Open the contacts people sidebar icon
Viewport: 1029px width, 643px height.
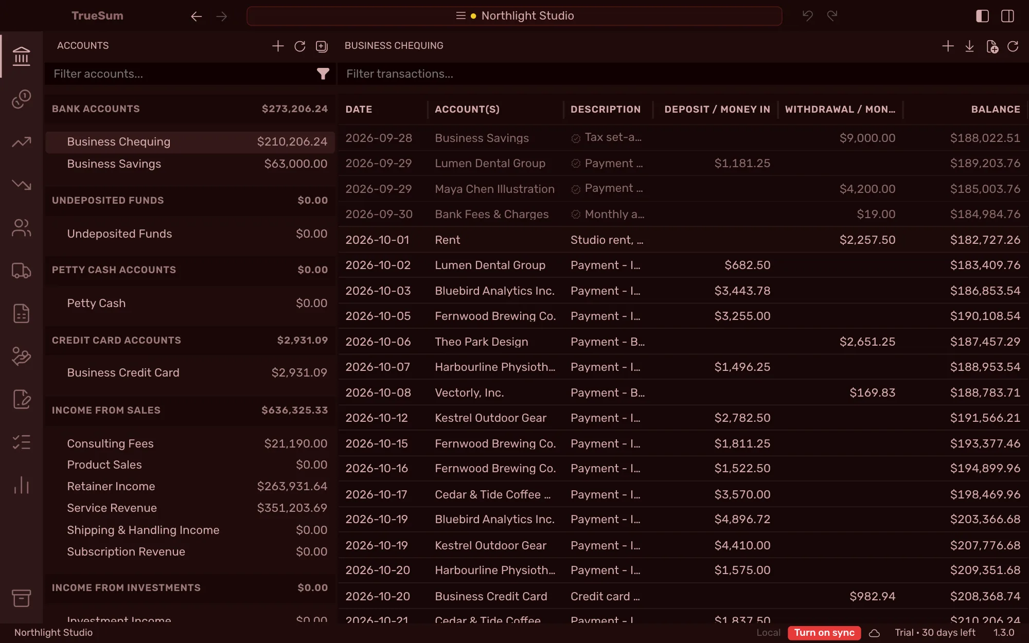point(21,228)
